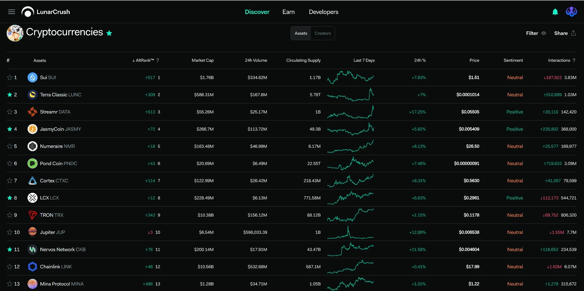Open the Streamr DATA asset link

(55, 112)
